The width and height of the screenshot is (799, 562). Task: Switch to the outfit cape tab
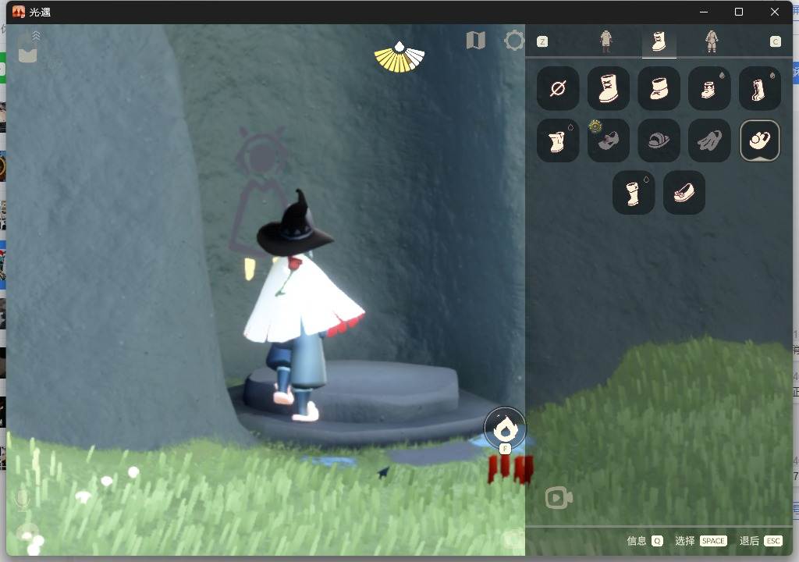pos(605,41)
